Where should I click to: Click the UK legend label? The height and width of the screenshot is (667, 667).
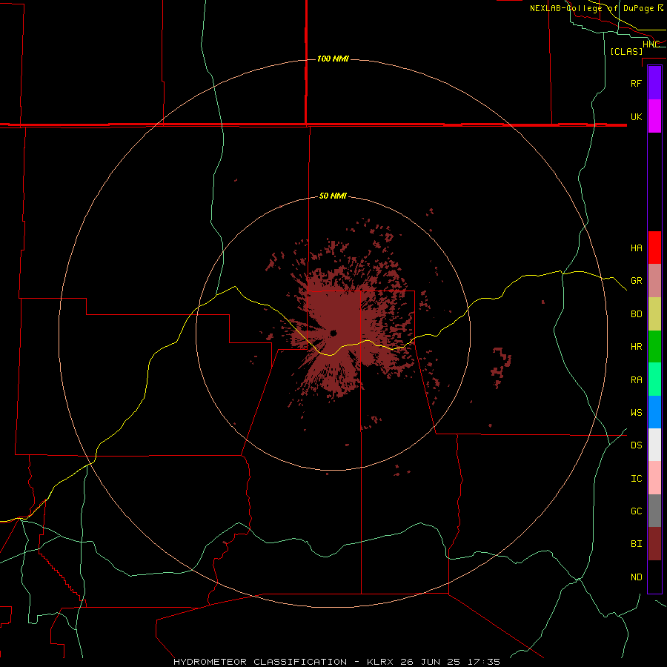[x=637, y=116]
